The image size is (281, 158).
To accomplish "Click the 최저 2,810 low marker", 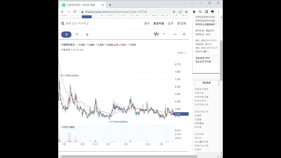I will coord(118,122).
